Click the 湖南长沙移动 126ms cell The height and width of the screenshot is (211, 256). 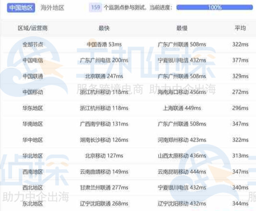pyautogui.click(x=104, y=140)
